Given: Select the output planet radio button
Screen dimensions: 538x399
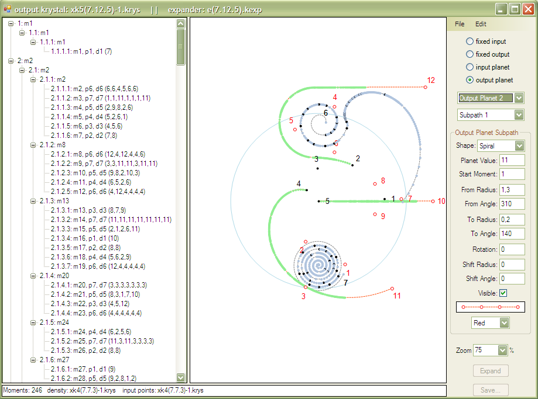Looking at the screenshot, I should click(470, 80).
